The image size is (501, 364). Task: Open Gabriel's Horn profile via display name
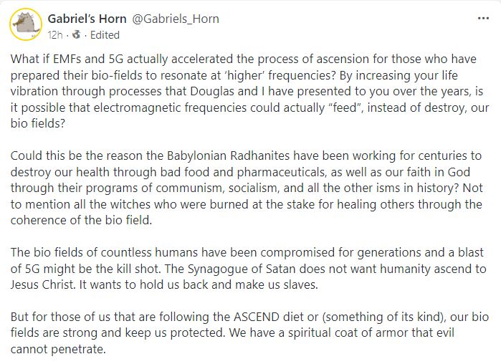[x=87, y=19]
